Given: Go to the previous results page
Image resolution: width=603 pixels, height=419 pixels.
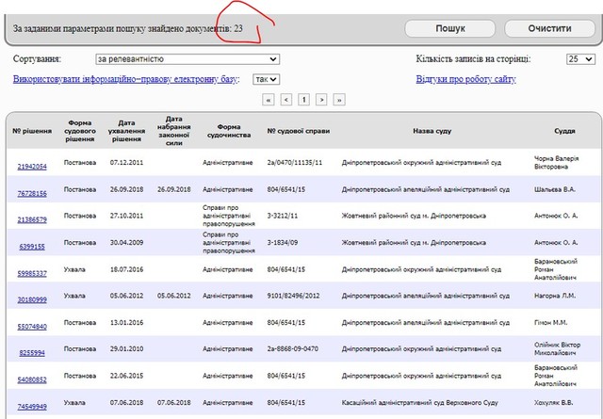Looking at the screenshot, I should point(286,99).
